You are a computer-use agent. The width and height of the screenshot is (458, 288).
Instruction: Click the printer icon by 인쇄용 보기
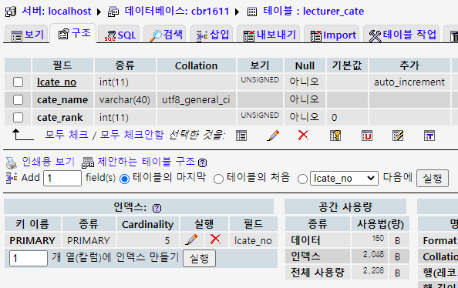coord(12,162)
